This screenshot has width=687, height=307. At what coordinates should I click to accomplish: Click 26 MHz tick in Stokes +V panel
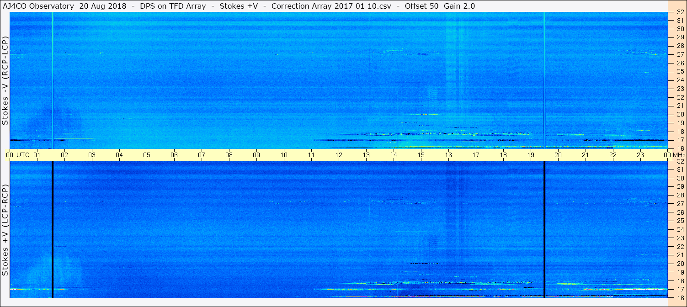pos(680,212)
